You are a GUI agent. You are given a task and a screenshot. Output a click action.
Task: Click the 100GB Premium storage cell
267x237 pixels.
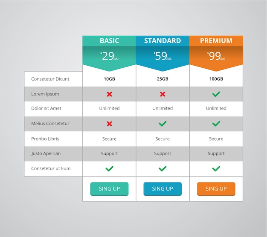(x=216, y=79)
